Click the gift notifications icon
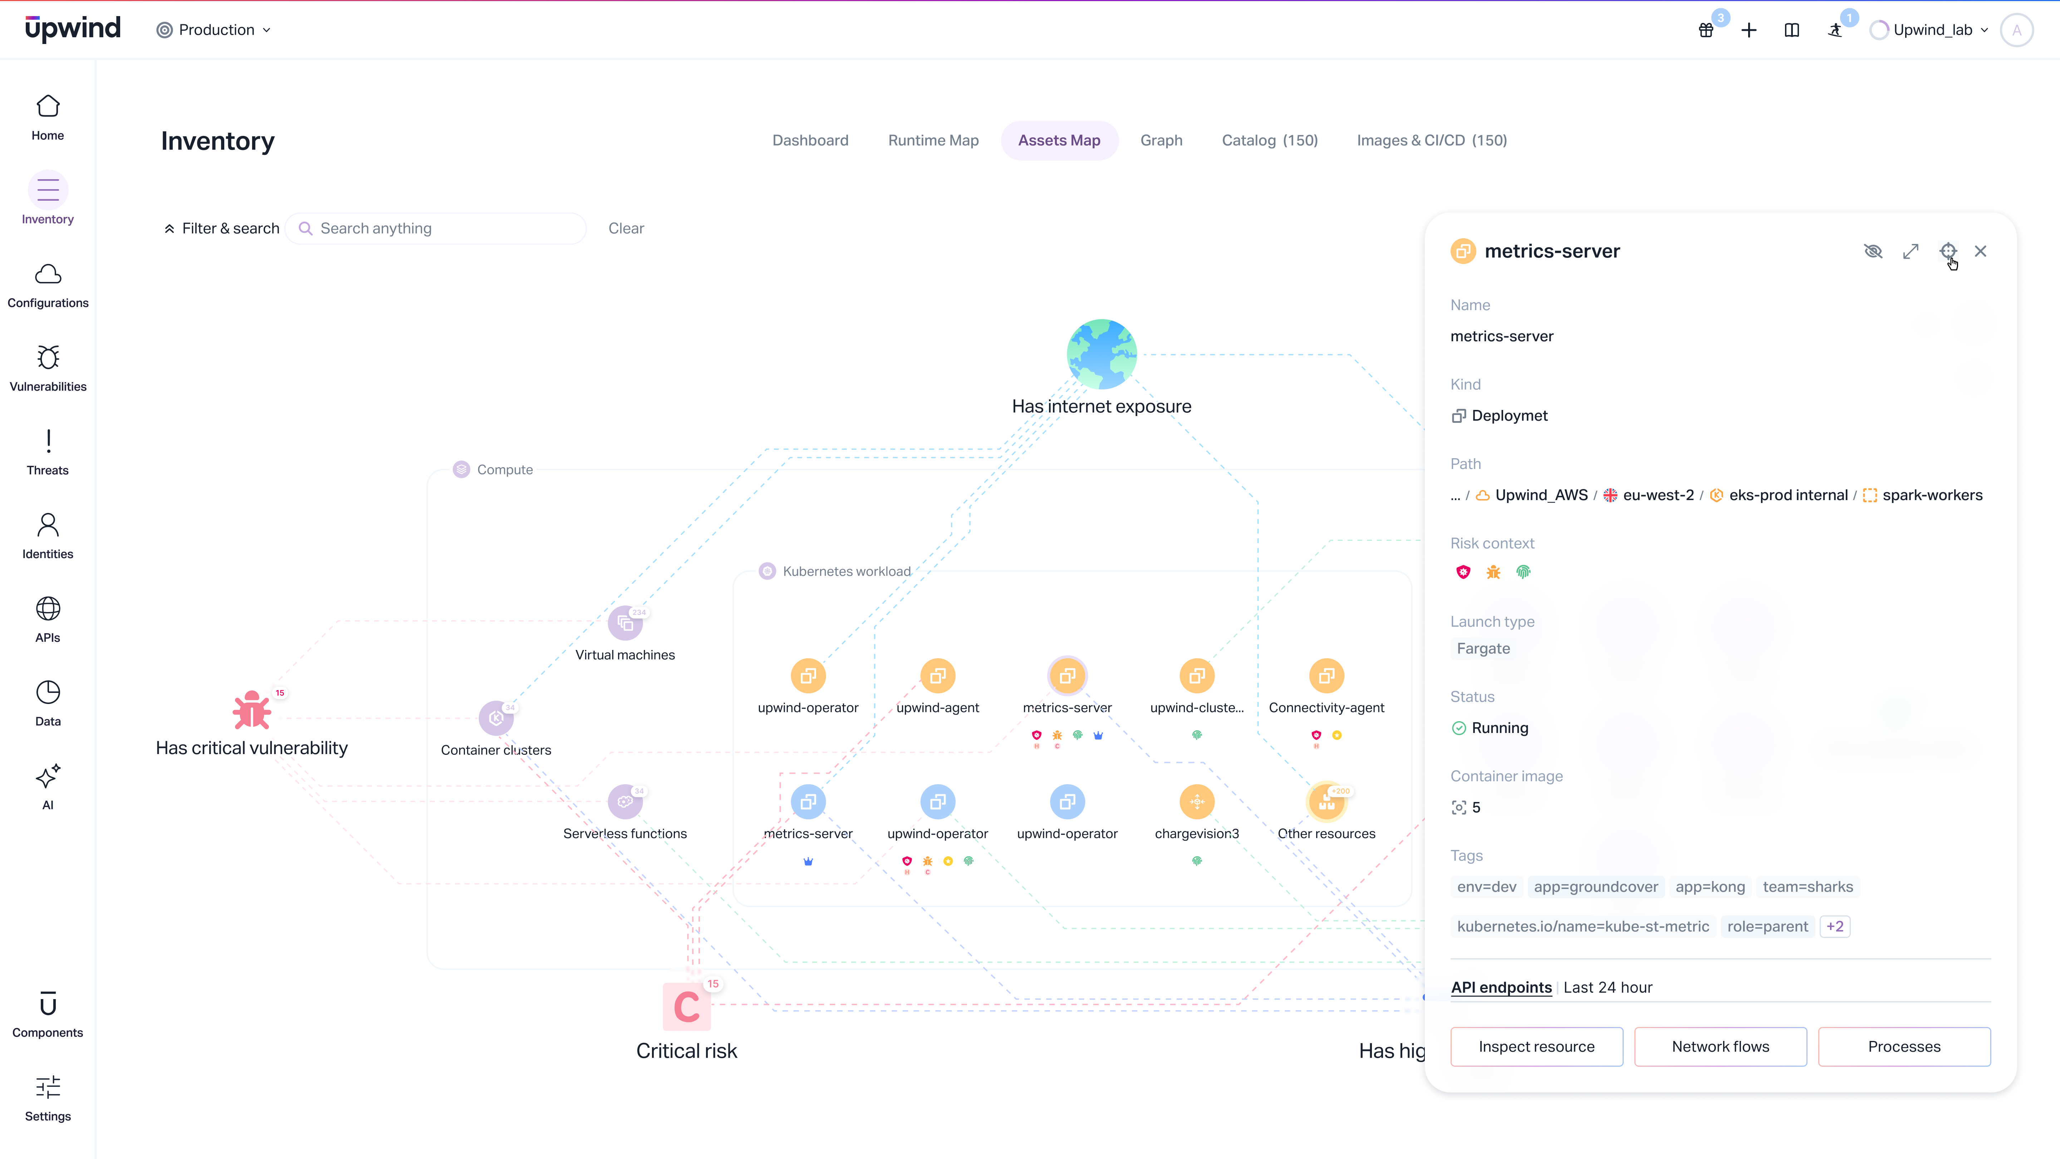2060x1159 pixels. point(1706,30)
